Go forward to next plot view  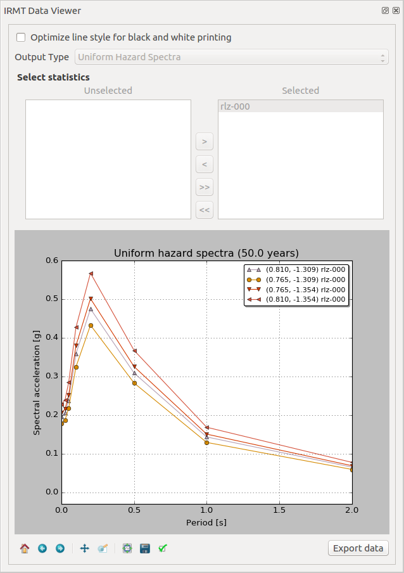pos(60,548)
